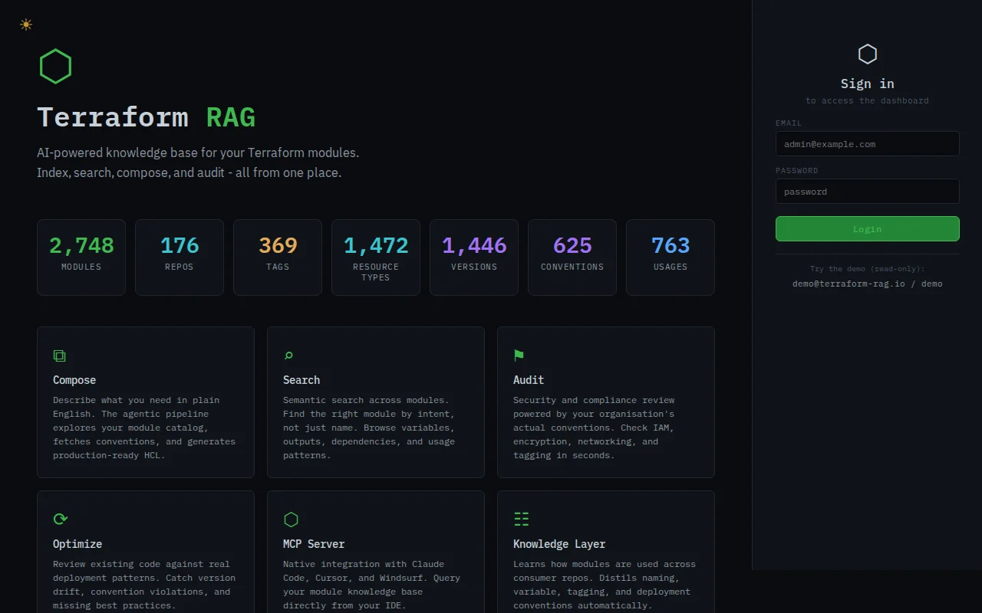982x613 pixels.
Task: Click the 'to access the dashboard' subtitle
Action: (x=867, y=100)
